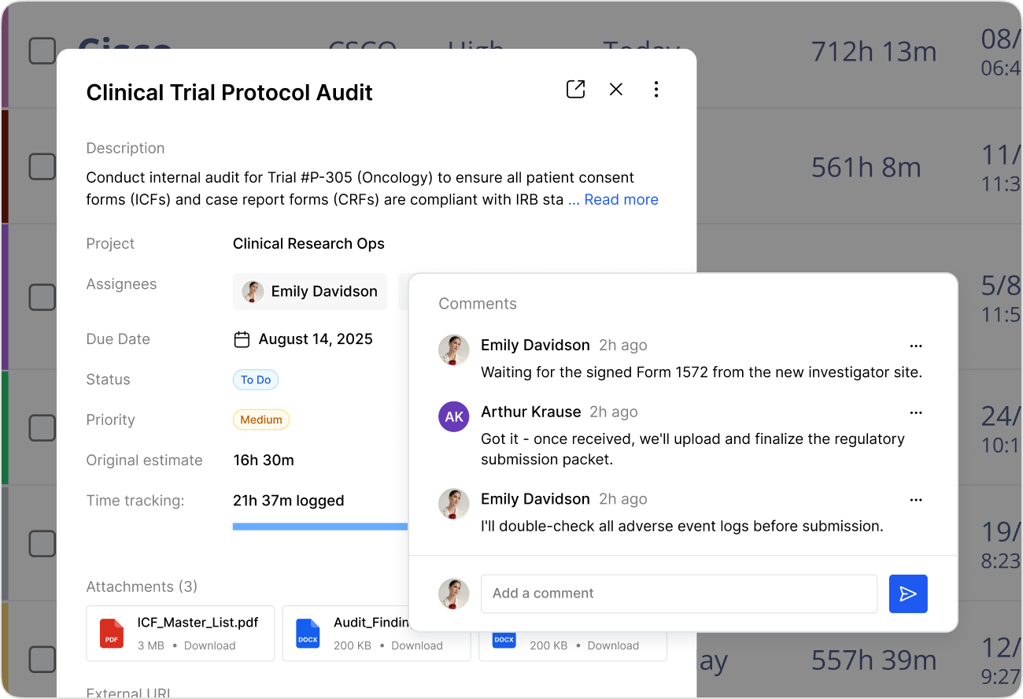1023x699 pixels.
Task: Focus the Add a comment field
Action: 678,594
